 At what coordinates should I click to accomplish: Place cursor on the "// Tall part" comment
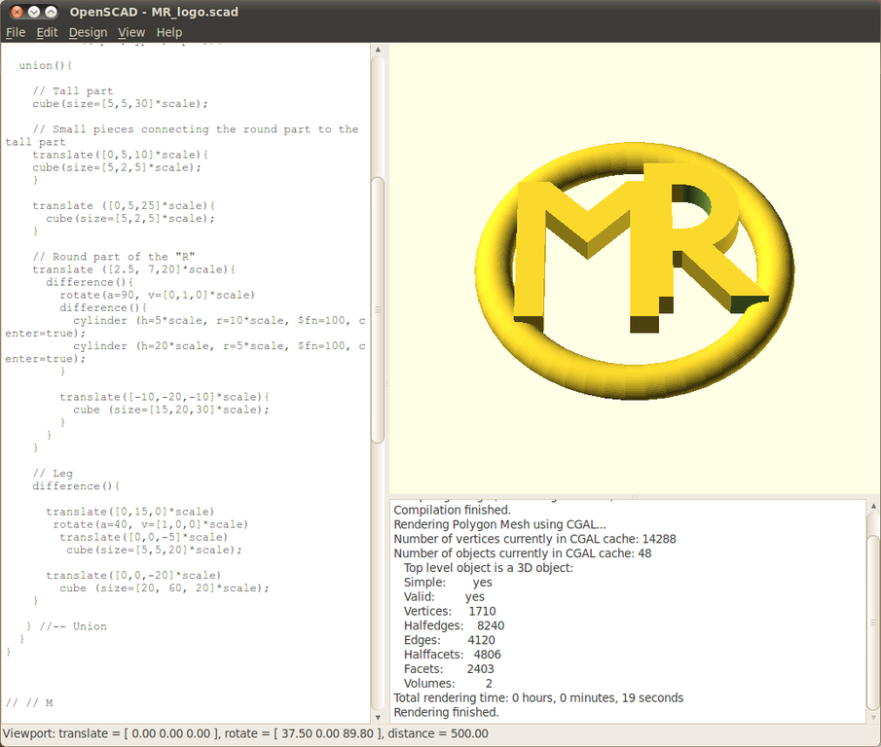pos(73,91)
